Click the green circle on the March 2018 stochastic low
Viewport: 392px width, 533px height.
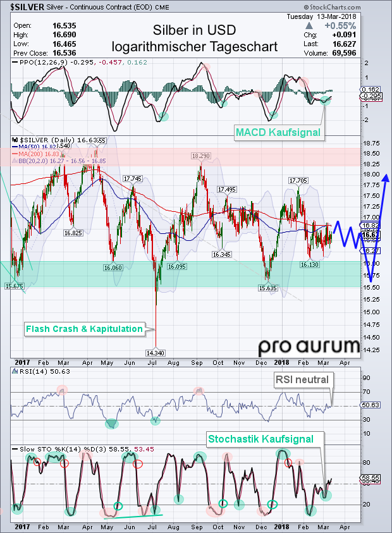pyautogui.click(x=326, y=495)
